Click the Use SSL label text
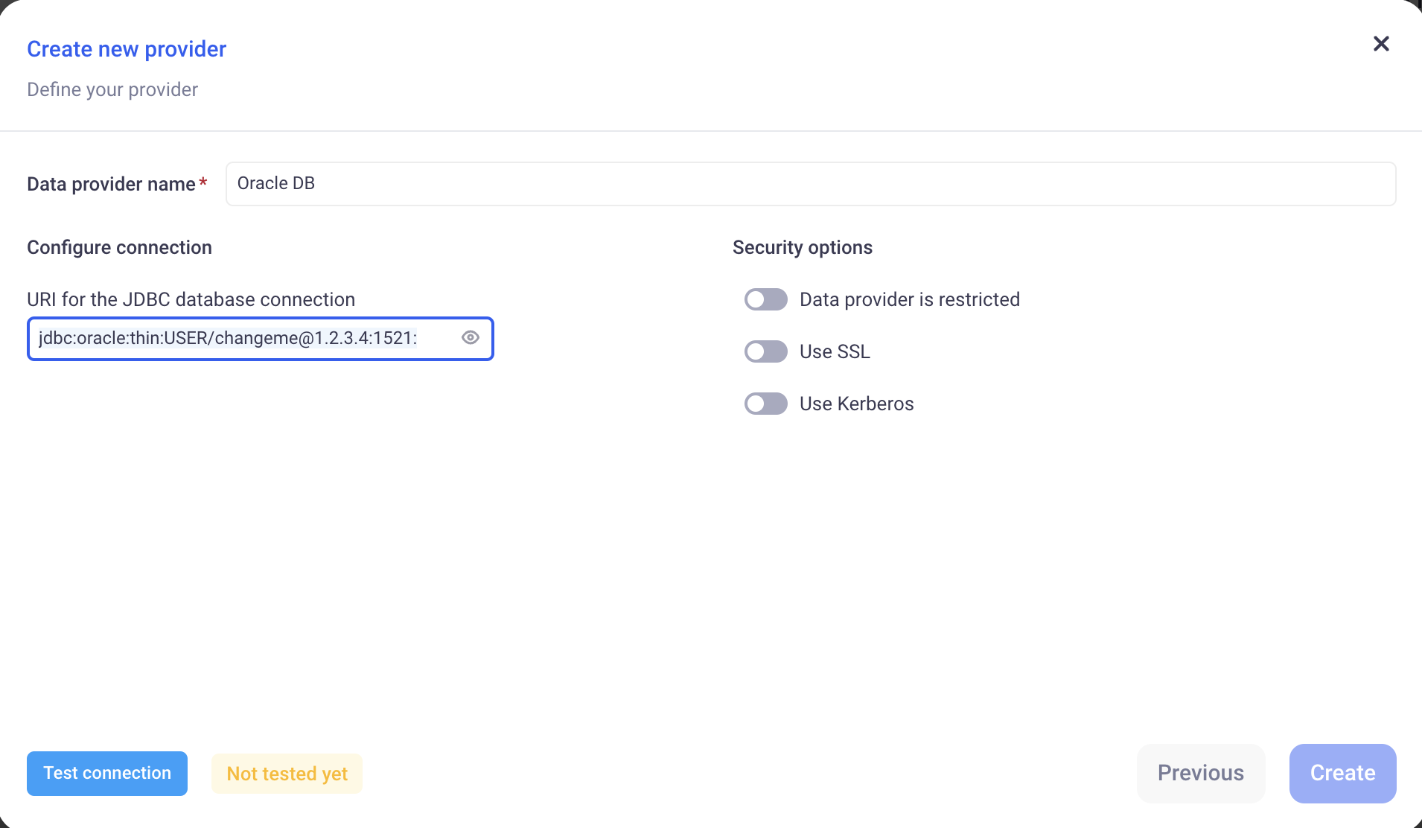Screen dimensions: 1422x828 click(x=835, y=351)
